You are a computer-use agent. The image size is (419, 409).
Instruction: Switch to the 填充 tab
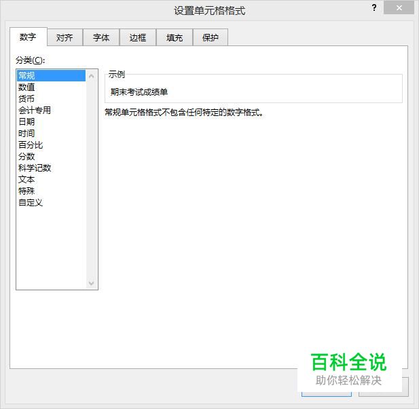[175, 37]
